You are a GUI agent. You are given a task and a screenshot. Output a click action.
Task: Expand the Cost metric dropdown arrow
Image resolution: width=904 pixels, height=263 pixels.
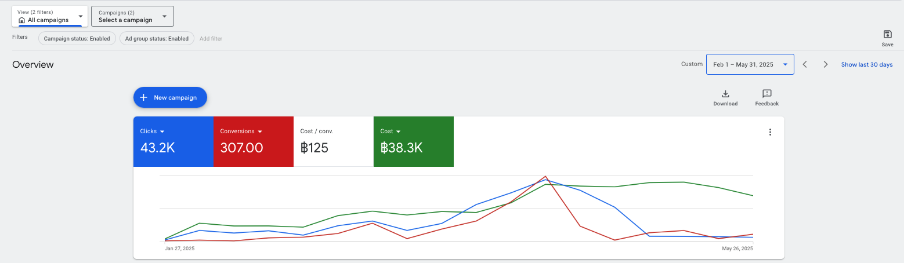pyautogui.click(x=399, y=131)
